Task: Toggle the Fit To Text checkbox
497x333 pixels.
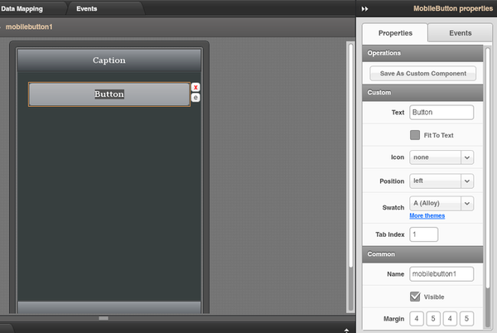Action: (x=416, y=135)
